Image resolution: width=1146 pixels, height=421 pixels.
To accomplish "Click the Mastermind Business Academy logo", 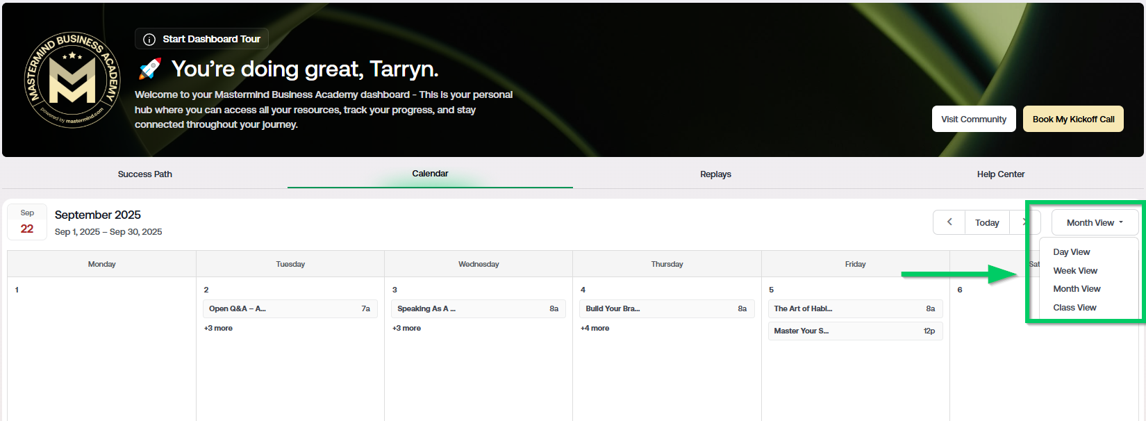I will pos(72,80).
